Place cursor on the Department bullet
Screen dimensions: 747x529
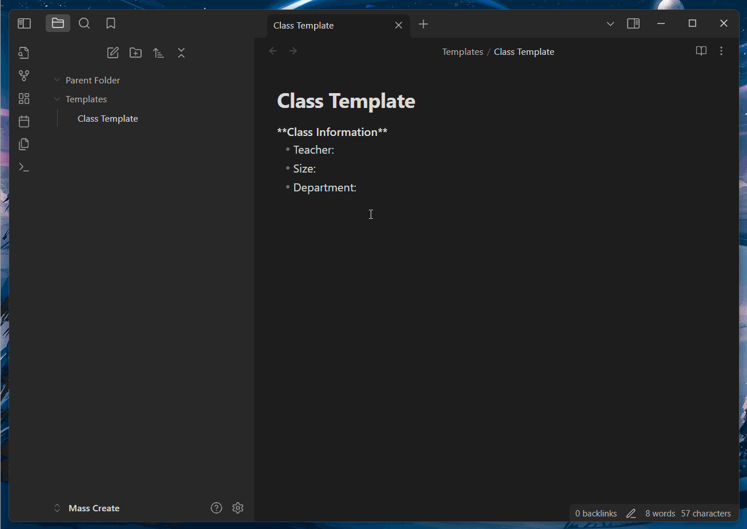point(325,187)
